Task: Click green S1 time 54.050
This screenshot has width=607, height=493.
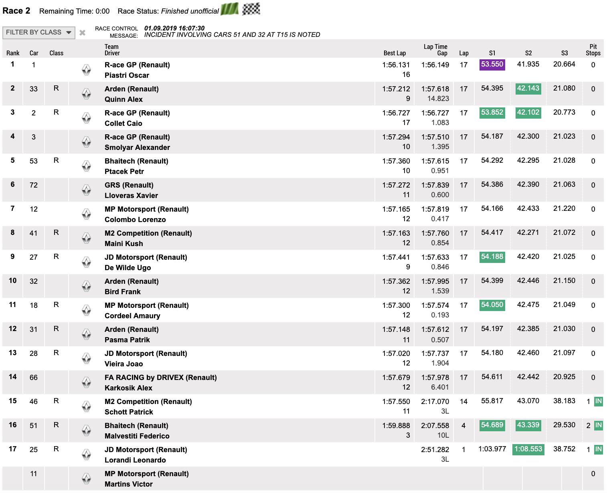Action: click(492, 305)
